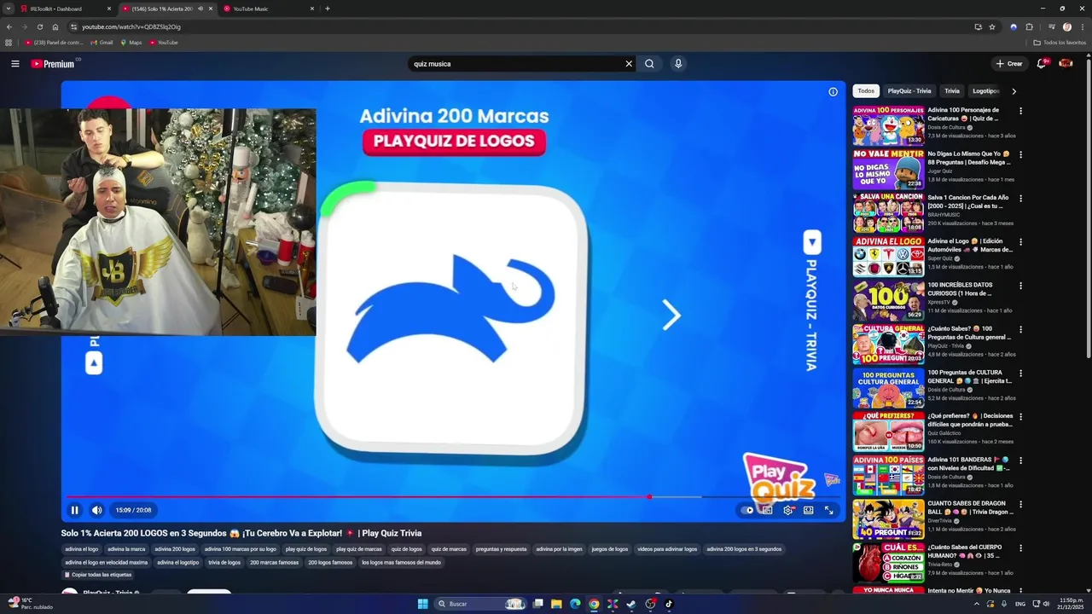The height and width of the screenshot is (614, 1092).
Task: Select the Trivia filter chip
Action: coord(952,91)
